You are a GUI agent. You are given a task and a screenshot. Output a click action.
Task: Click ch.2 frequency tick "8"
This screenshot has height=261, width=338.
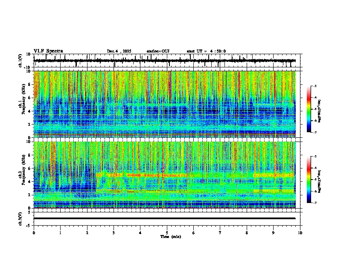point(30,155)
